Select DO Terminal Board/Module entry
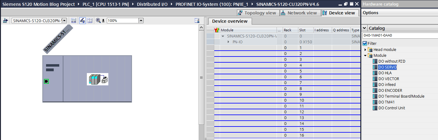The height and width of the screenshot is (140, 438). [x=401, y=96]
